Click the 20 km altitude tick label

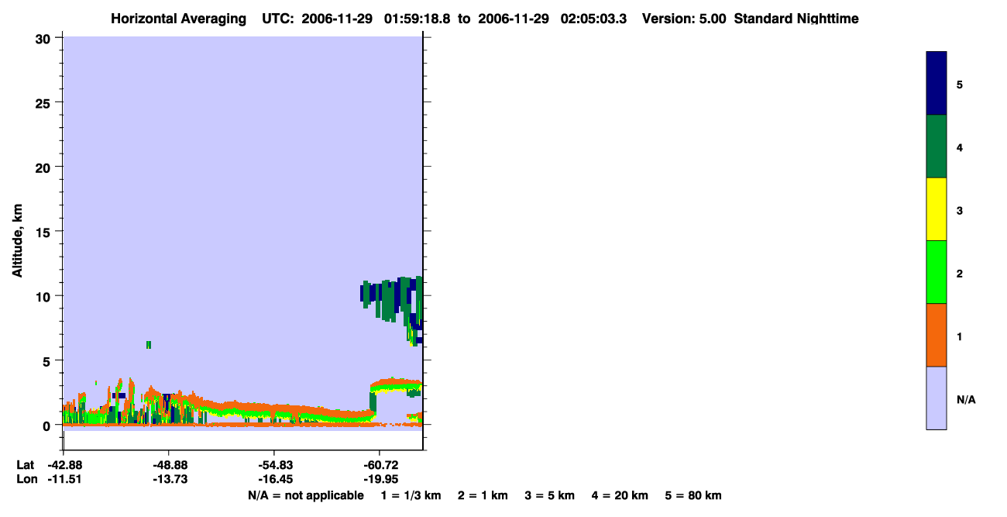pyautogui.click(x=44, y=167)
